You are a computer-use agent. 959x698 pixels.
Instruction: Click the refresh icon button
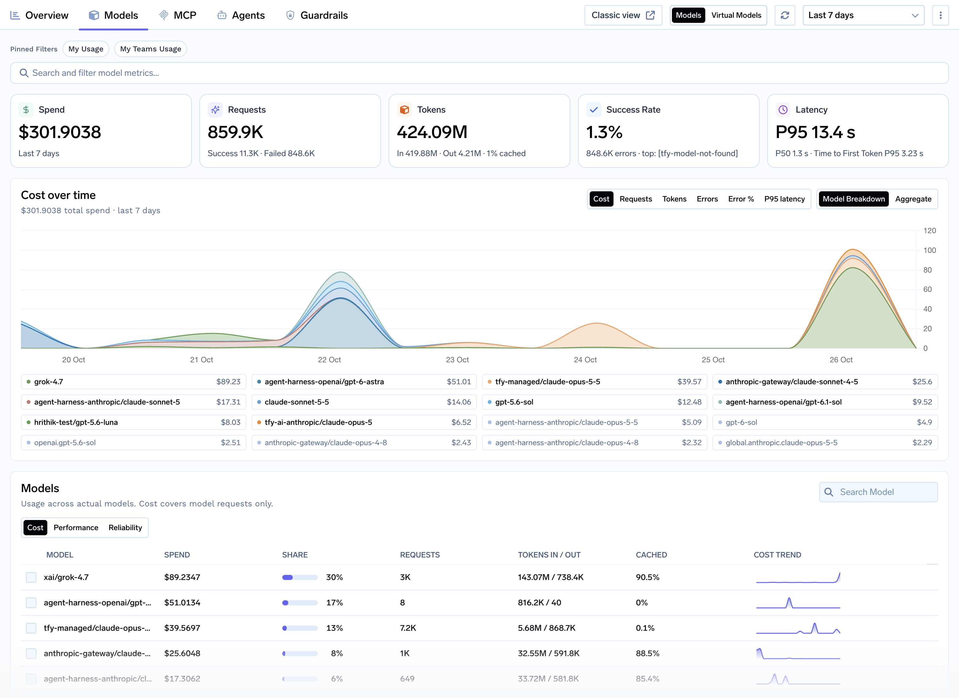coord(785,15)
